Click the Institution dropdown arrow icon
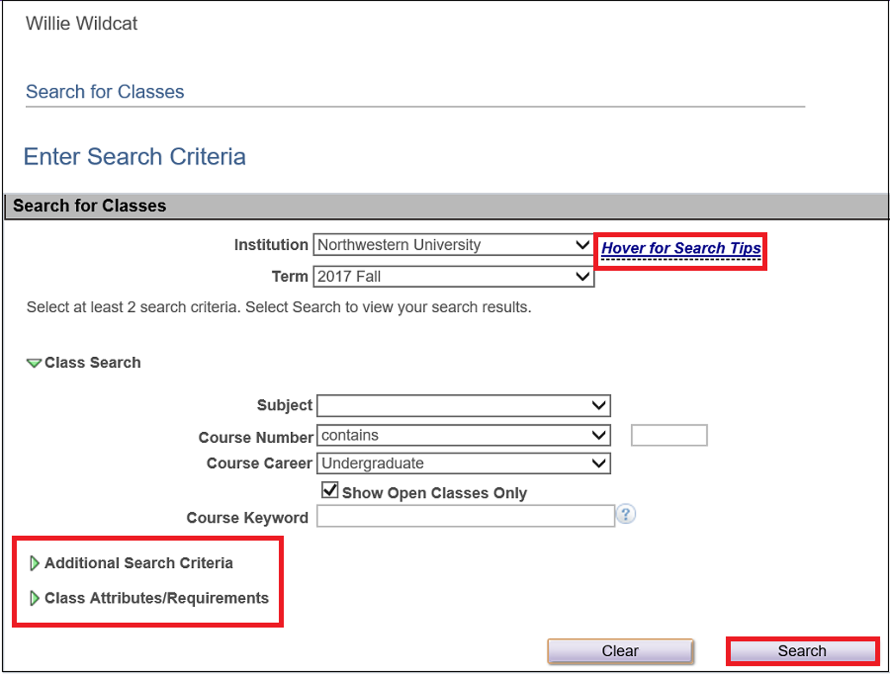The height and width of the screenshot is (675, 890). coord(582,245)
